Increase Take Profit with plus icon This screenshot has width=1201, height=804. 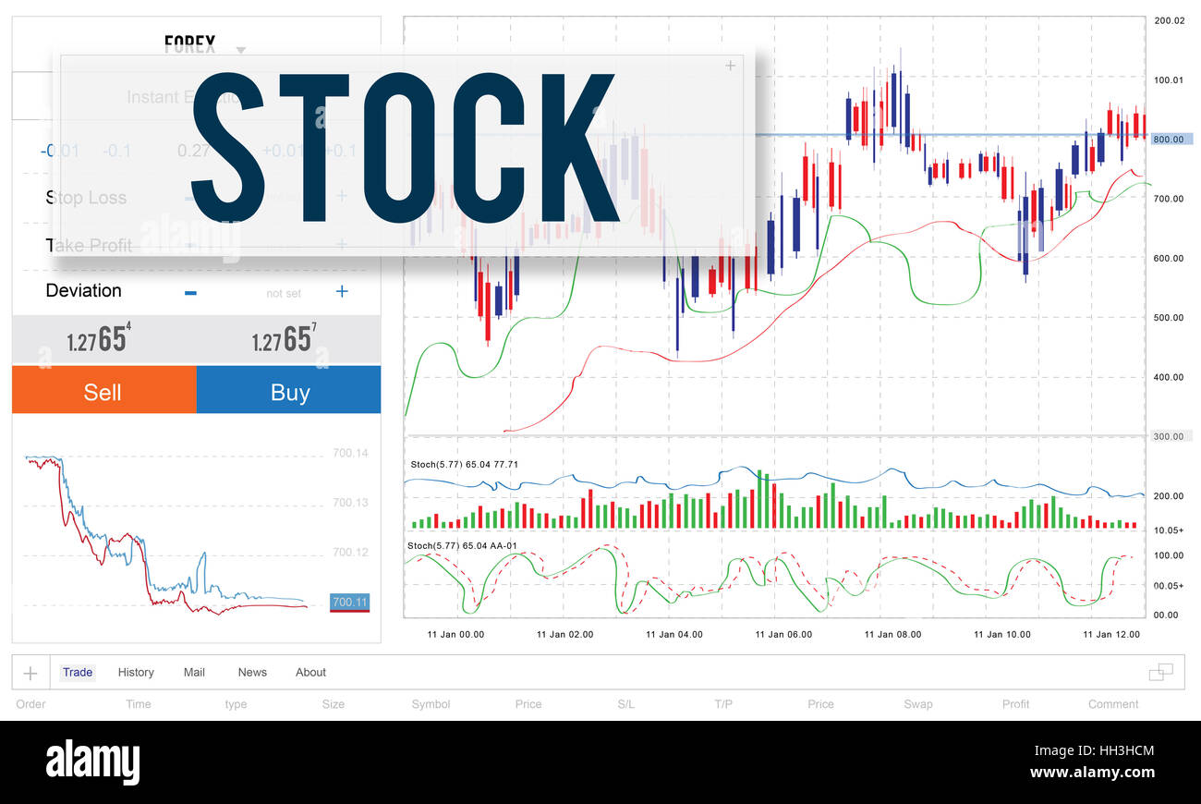[341, 244]
